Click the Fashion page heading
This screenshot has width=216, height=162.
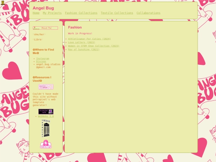tap(75, 27)
